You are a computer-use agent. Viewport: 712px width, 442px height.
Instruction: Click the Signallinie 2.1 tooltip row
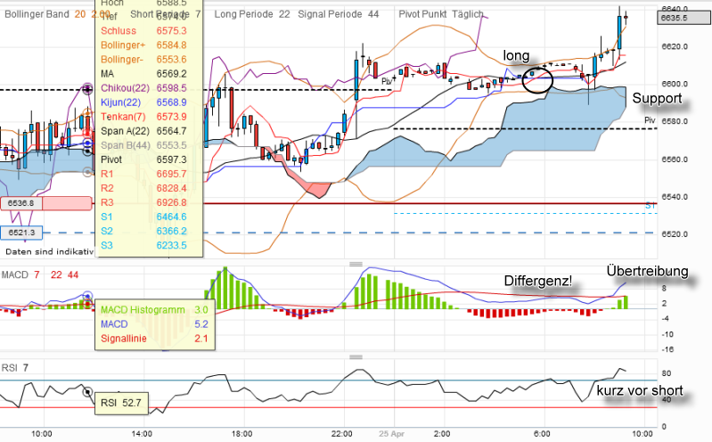154,339
